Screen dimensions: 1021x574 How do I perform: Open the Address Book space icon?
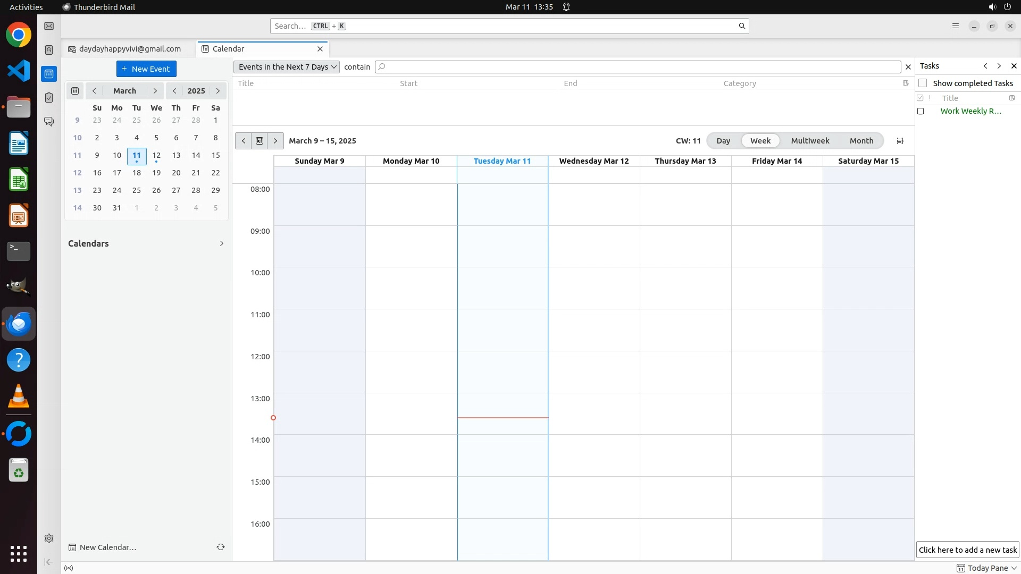click(49, 50)
